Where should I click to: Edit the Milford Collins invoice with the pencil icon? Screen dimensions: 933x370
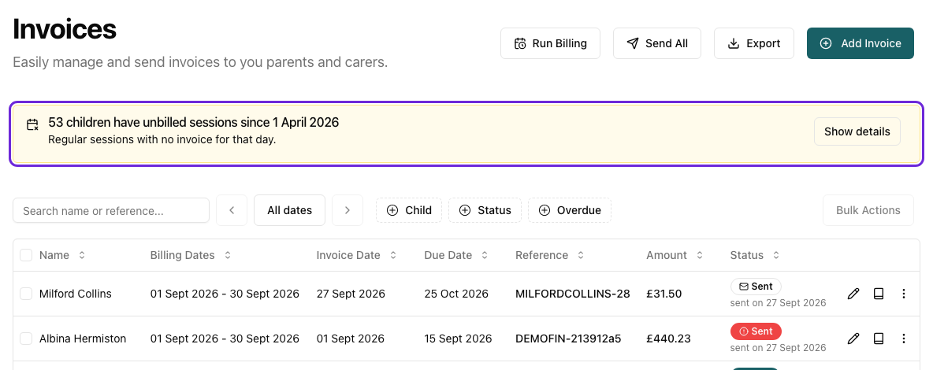[853, 294]
